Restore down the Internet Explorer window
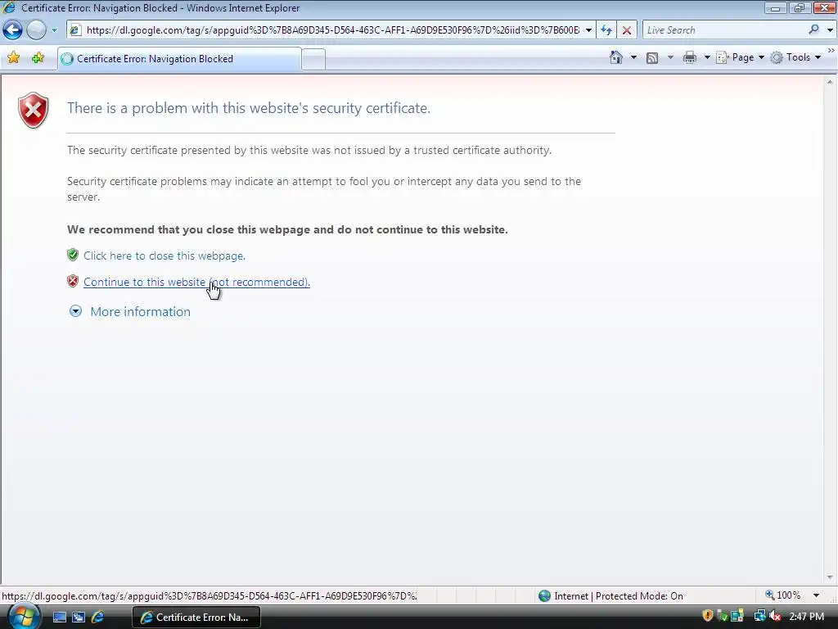The width and height of the screenshot is (838, 629). coord(799,8)
